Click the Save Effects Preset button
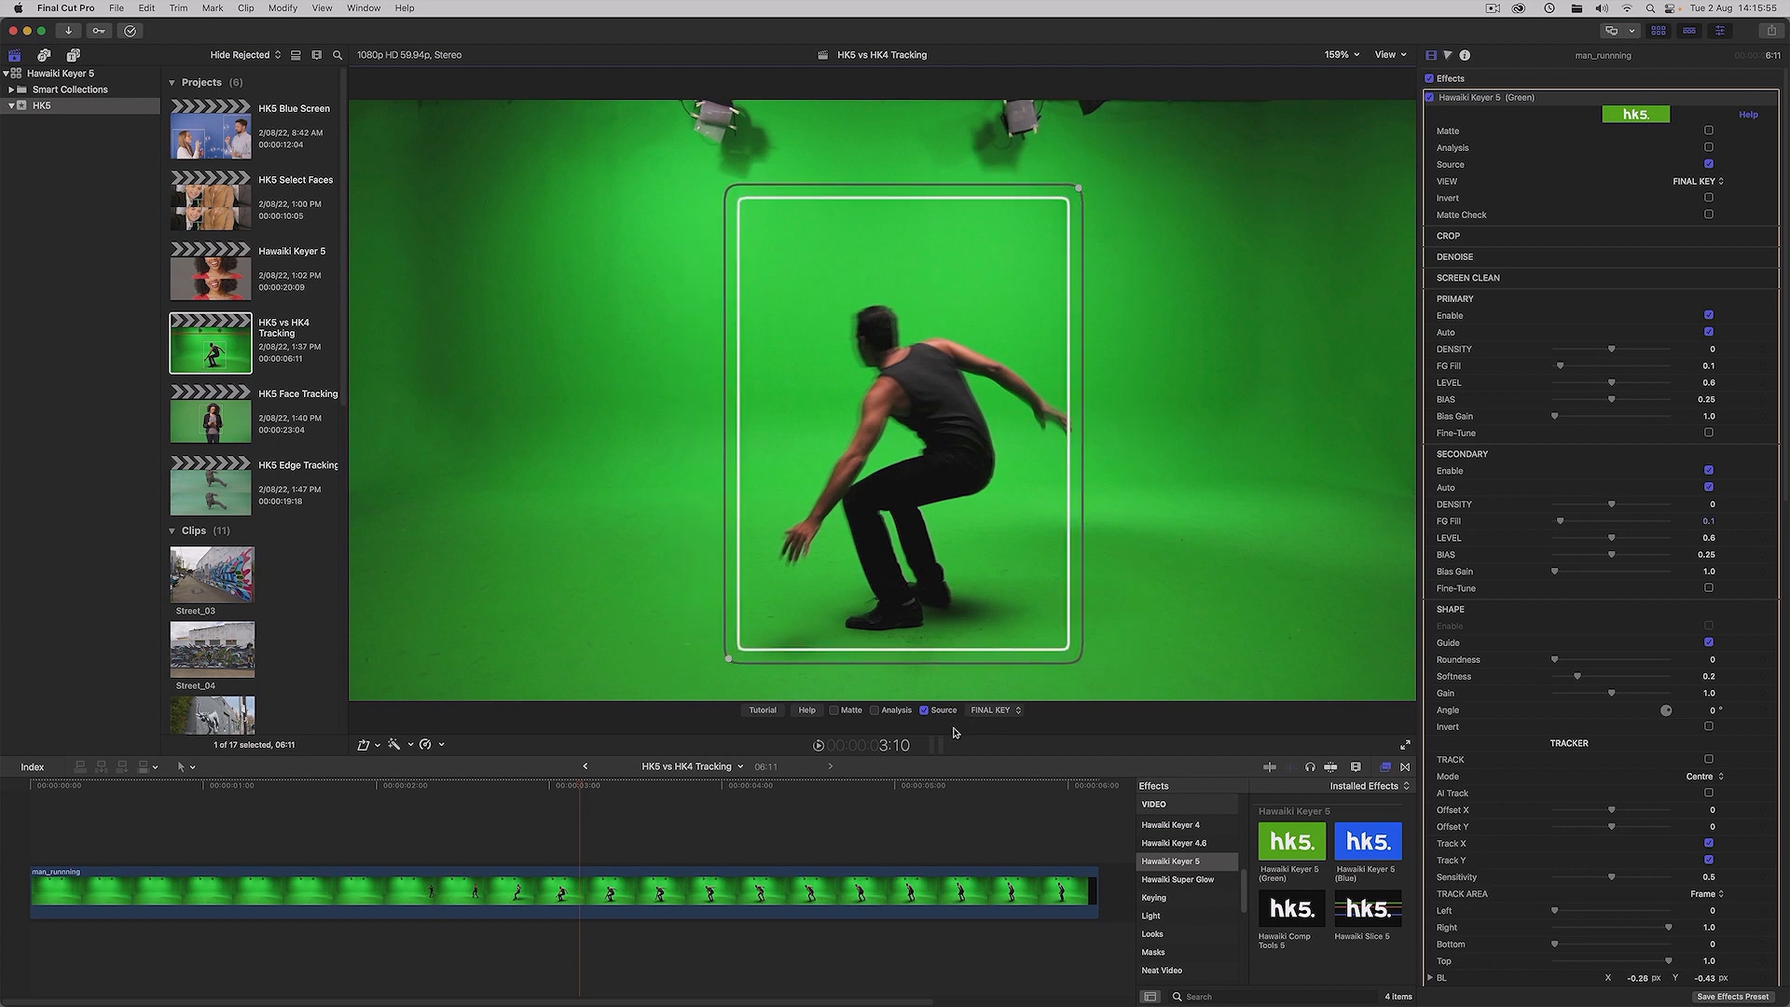The height and width of the screenshot is (1007, 1790). click(x=1732, y=997)
